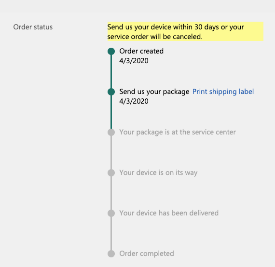275x267 pixels.
Task: Click the date under Send us your package
Action: [134, 101]
